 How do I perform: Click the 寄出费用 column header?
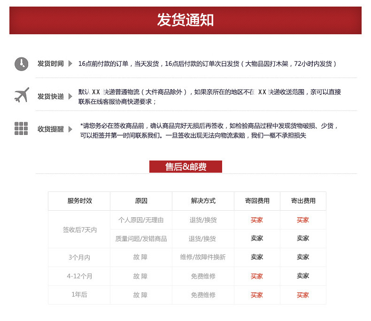(x=303, y=201)
